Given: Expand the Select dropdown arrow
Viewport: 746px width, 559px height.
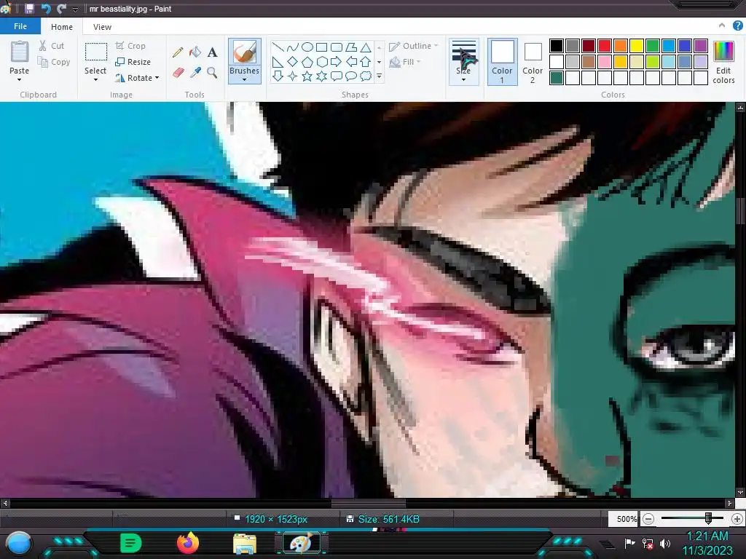Looking at the screenshot, I should pos(95,80).
